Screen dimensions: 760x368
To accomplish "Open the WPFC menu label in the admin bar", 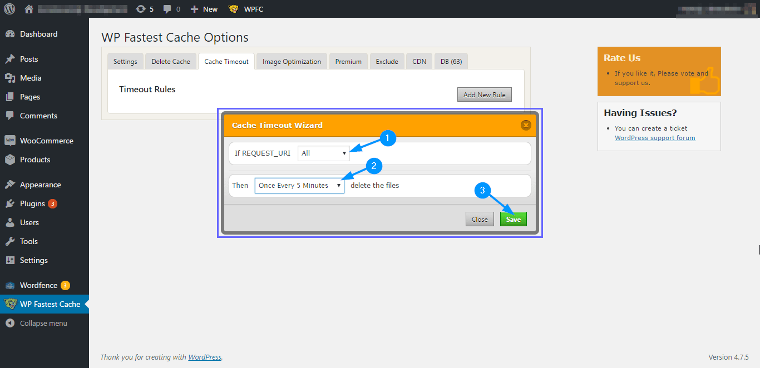I will click(x=254, y=9).
